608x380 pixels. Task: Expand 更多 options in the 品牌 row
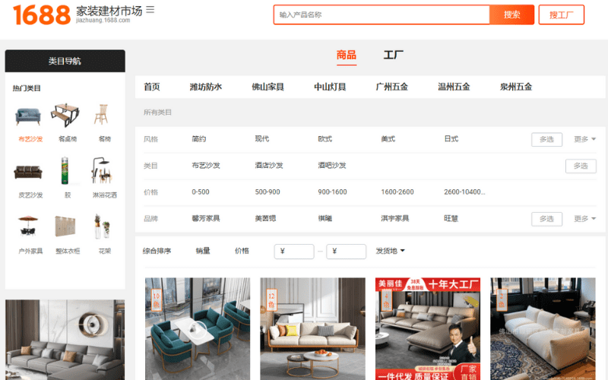[x=584, y=219]
